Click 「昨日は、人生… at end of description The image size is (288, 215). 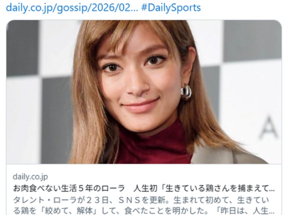click(245, 210)
